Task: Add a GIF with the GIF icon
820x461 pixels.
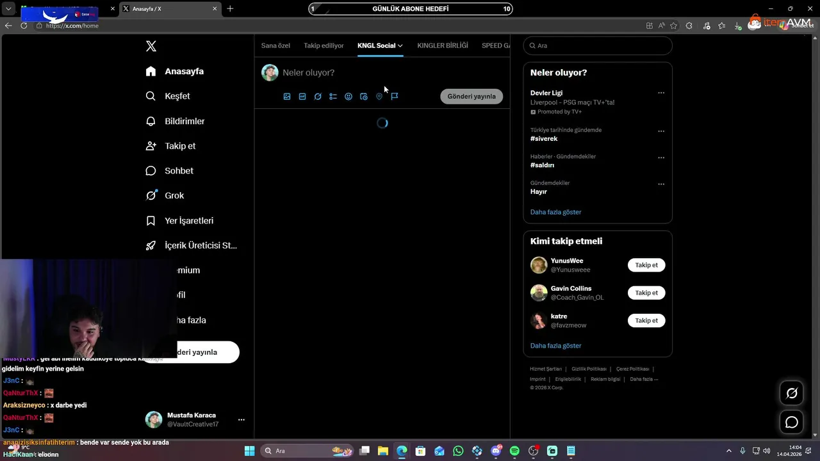Action: [302, 97]
